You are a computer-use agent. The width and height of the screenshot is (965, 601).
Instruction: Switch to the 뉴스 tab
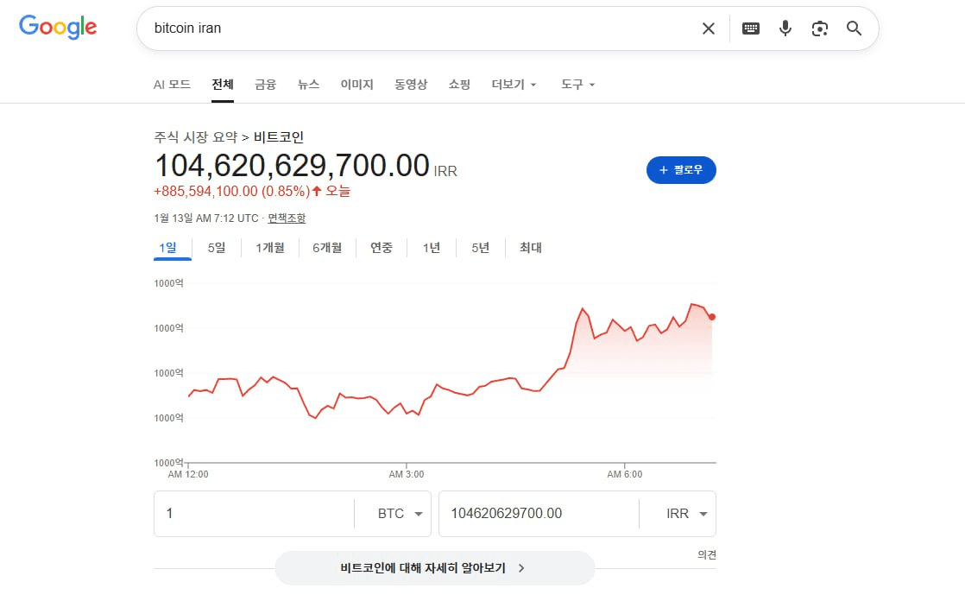coord(308,85)
